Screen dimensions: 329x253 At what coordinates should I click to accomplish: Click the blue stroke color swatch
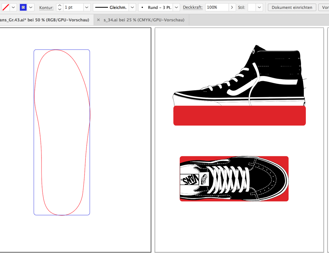click(23, 7)
